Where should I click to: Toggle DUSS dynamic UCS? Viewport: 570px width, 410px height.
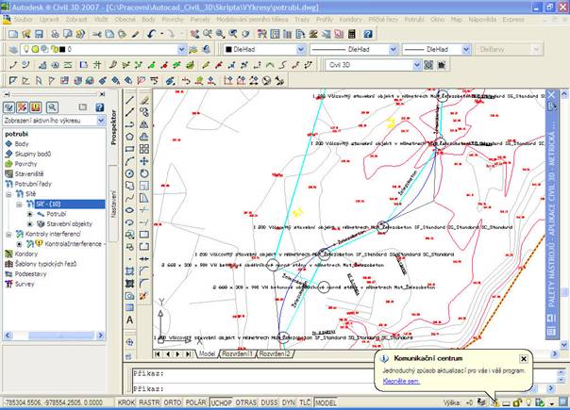[269, 402]
